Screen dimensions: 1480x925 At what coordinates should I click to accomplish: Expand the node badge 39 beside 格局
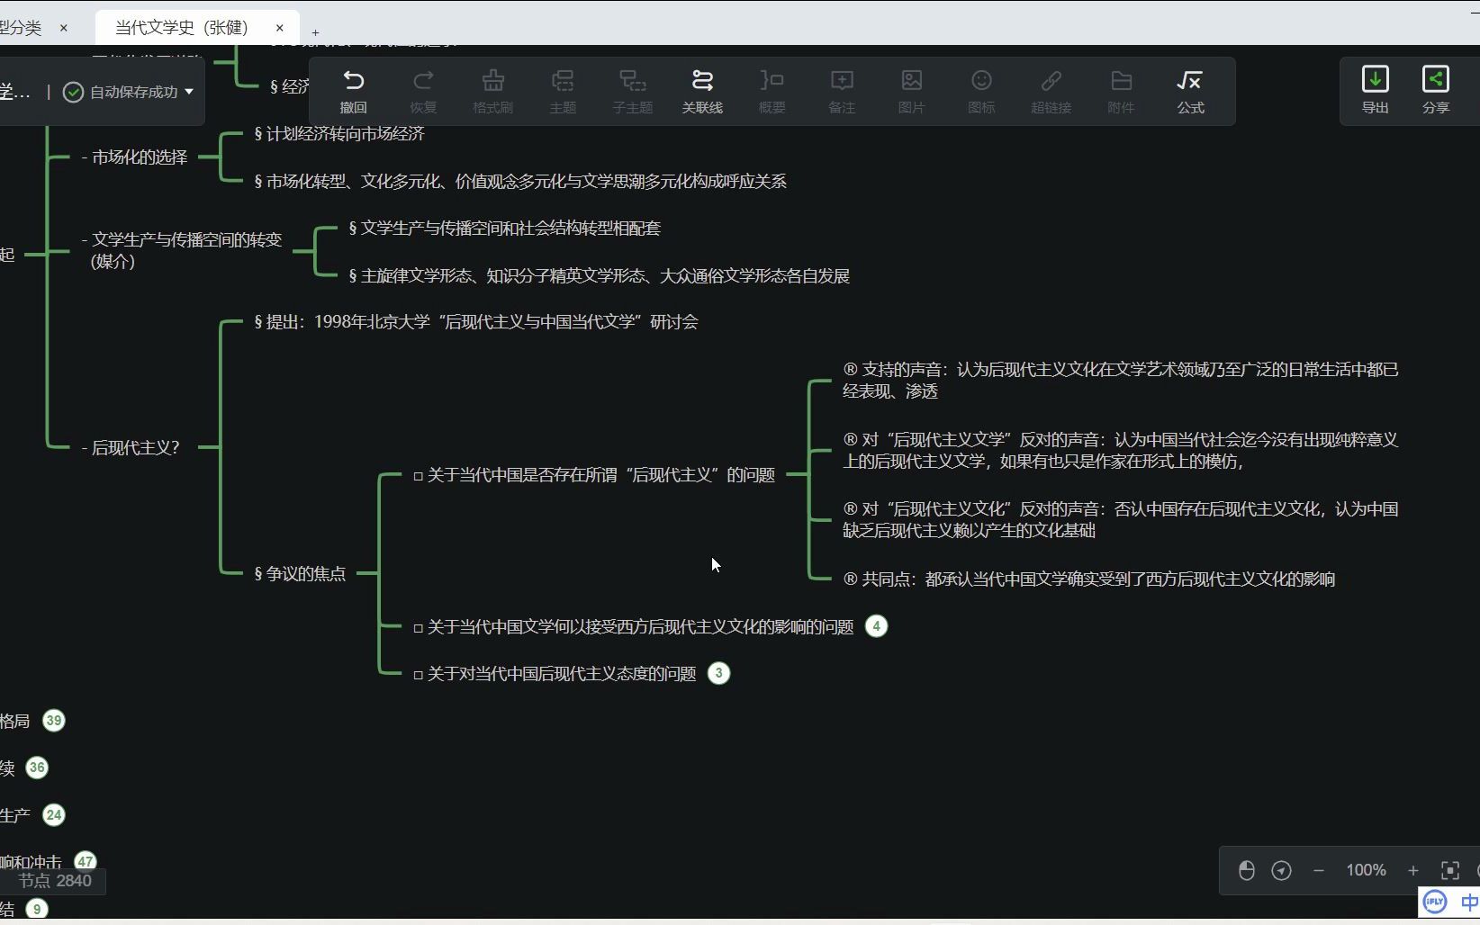(54, 721)
